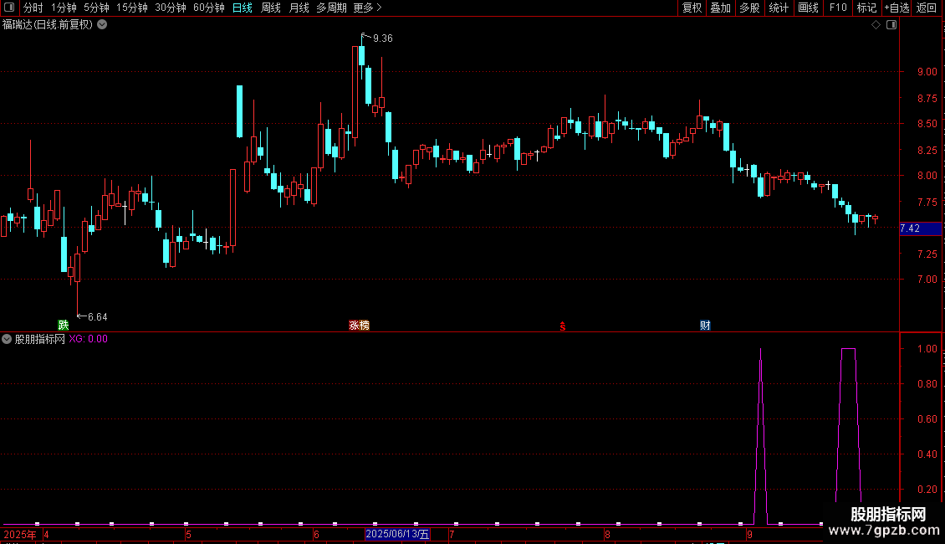Click the 股朋指标网 indicator name
The height and width of the screenshot is (544, 945).
40,339
